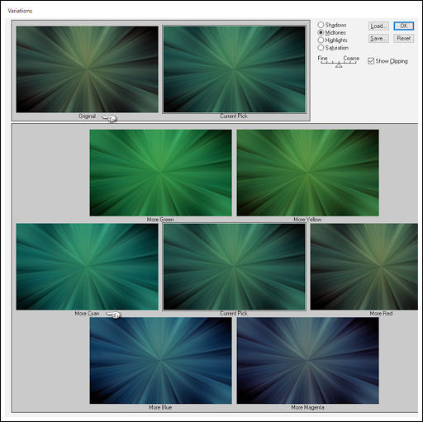Viewport: 423px width, 422px height.
Task: Click the Load button
Action: [378, 26]
